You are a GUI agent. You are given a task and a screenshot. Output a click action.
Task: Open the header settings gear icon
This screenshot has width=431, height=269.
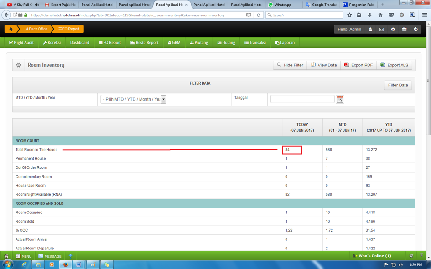coord(393,30)
